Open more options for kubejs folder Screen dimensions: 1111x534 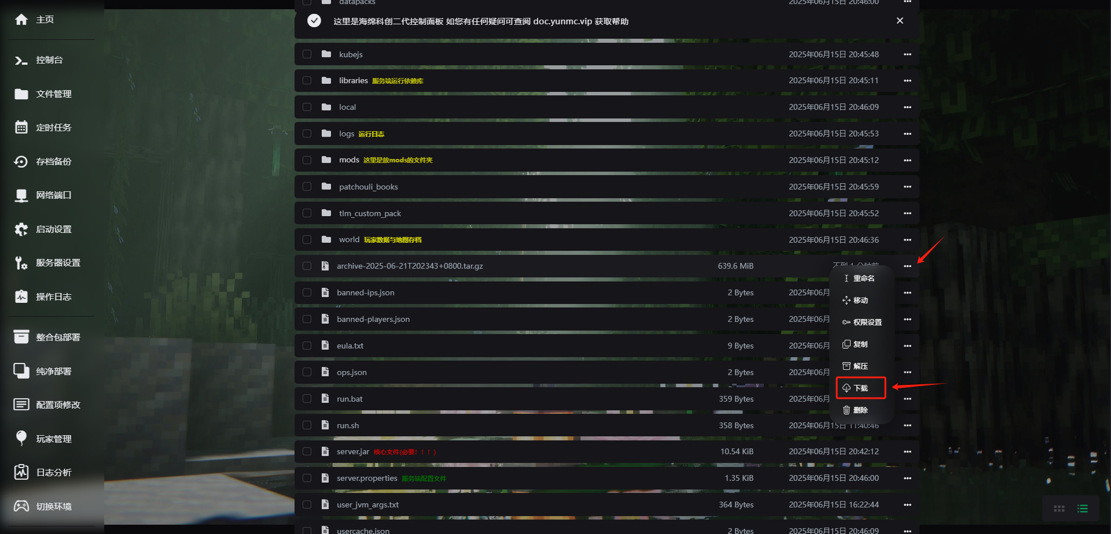907,54
